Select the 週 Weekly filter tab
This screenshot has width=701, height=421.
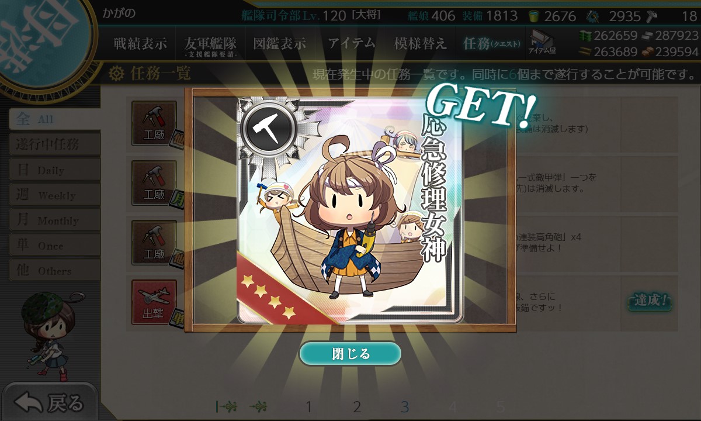point(54,195)
